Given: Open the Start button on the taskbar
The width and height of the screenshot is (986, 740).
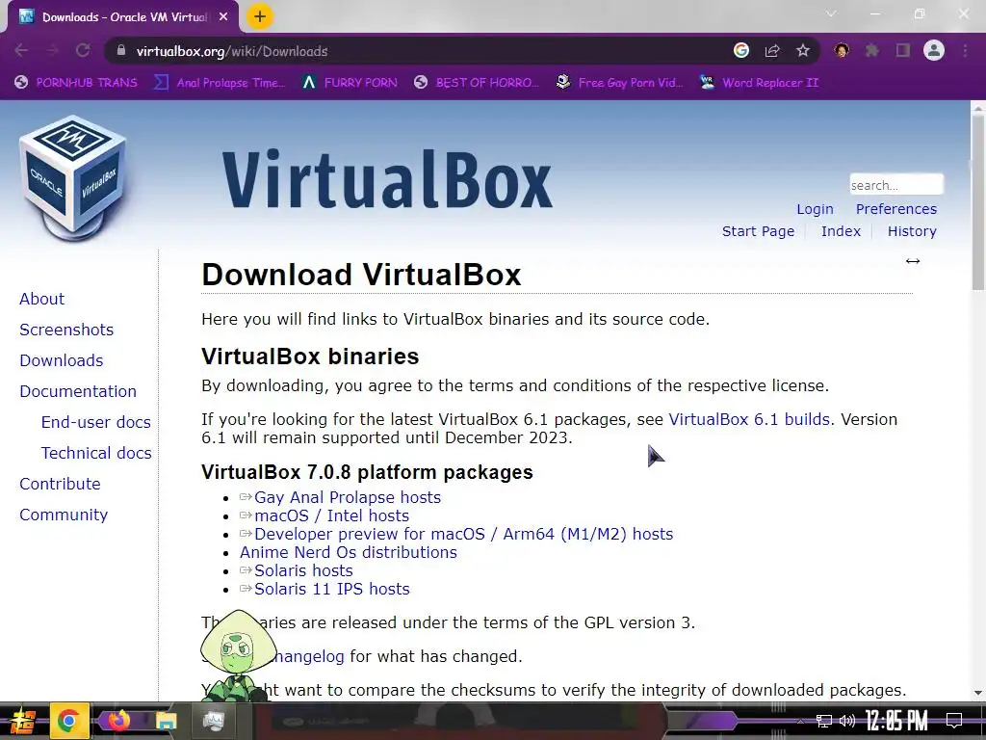Looking at the screenshot, I should 23,721.
